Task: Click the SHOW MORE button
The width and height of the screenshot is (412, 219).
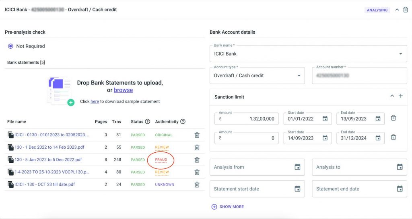Action: (x=228, y=207)
